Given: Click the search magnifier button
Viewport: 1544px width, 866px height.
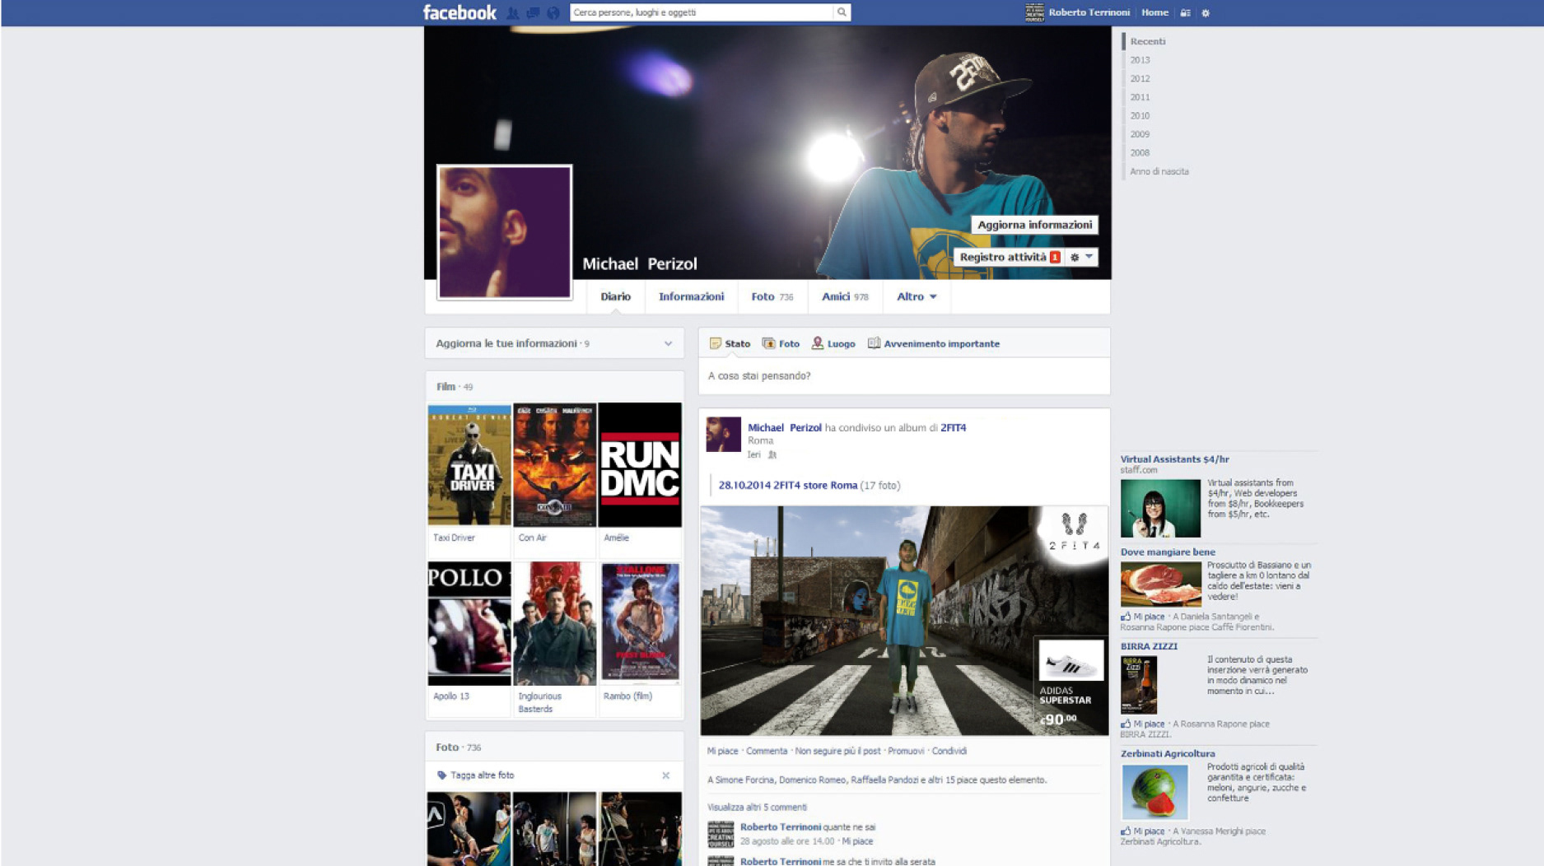Looking at the screenshot, I should [x=842, y=12].
